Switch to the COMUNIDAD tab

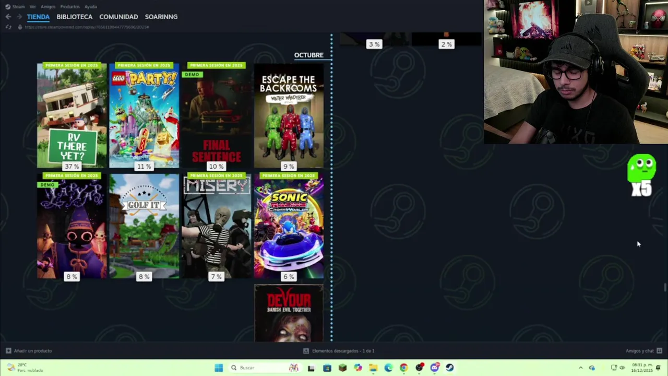click(x=118, y=17)
